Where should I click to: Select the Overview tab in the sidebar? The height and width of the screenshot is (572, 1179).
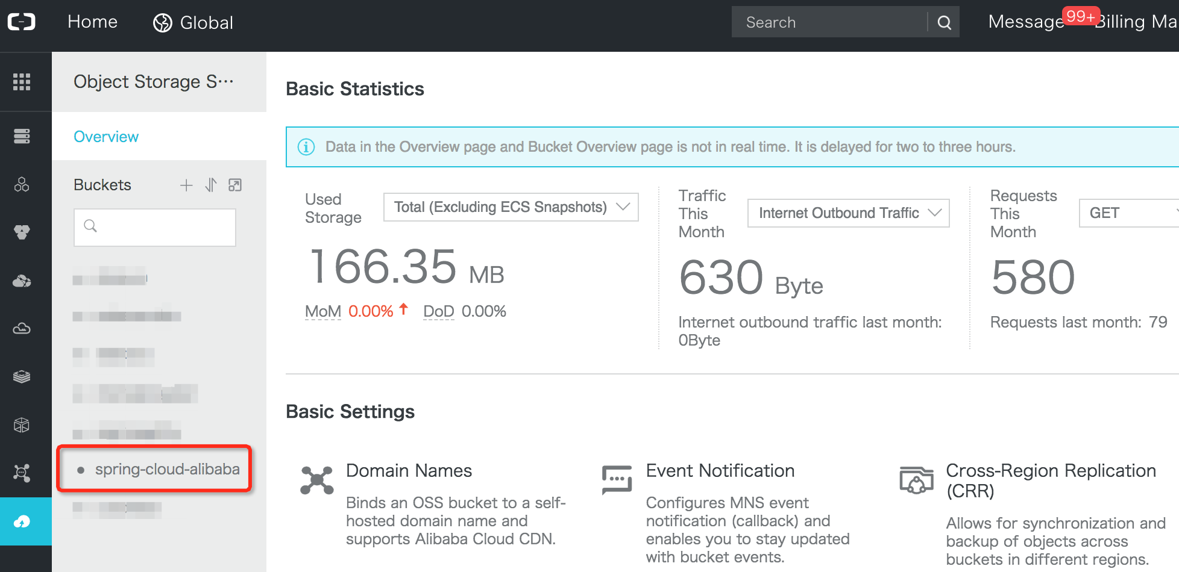point(106,137)
